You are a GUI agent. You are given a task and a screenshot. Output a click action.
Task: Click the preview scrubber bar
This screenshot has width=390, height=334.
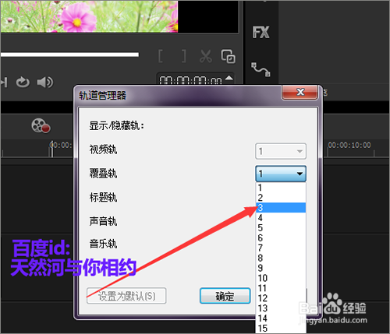pyautogui.click(x=69, y=54)
